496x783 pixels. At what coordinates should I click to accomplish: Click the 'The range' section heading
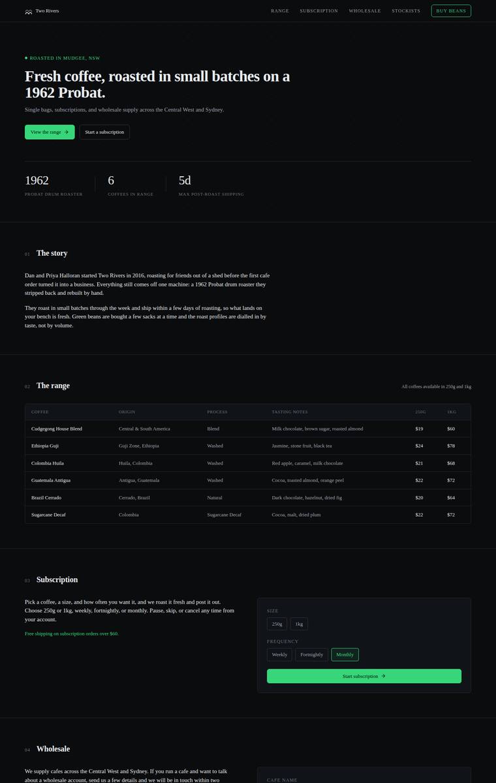(53, 386)
